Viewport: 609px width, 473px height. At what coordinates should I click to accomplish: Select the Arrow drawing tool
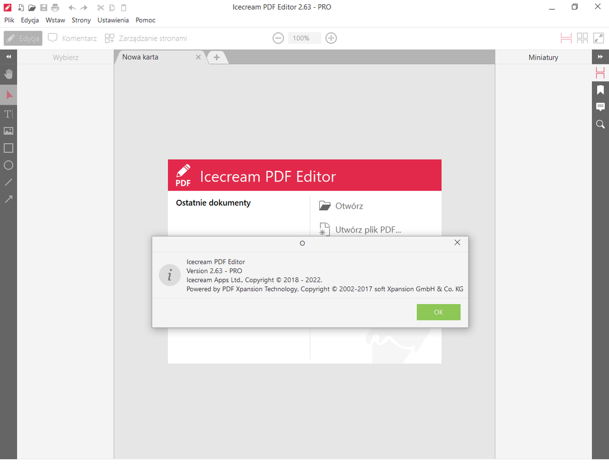[x=8, y=199]
